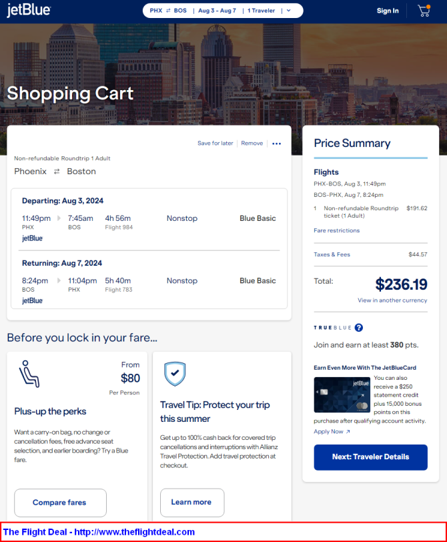Open Fare restrictions link
The image size is (447, 542).
pyautogui.click(x=336, y=230)
